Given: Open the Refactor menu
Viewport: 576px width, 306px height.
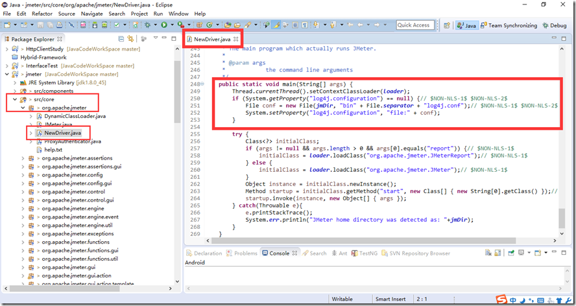Looking at the screenshot, I should (x=42, y=14).
